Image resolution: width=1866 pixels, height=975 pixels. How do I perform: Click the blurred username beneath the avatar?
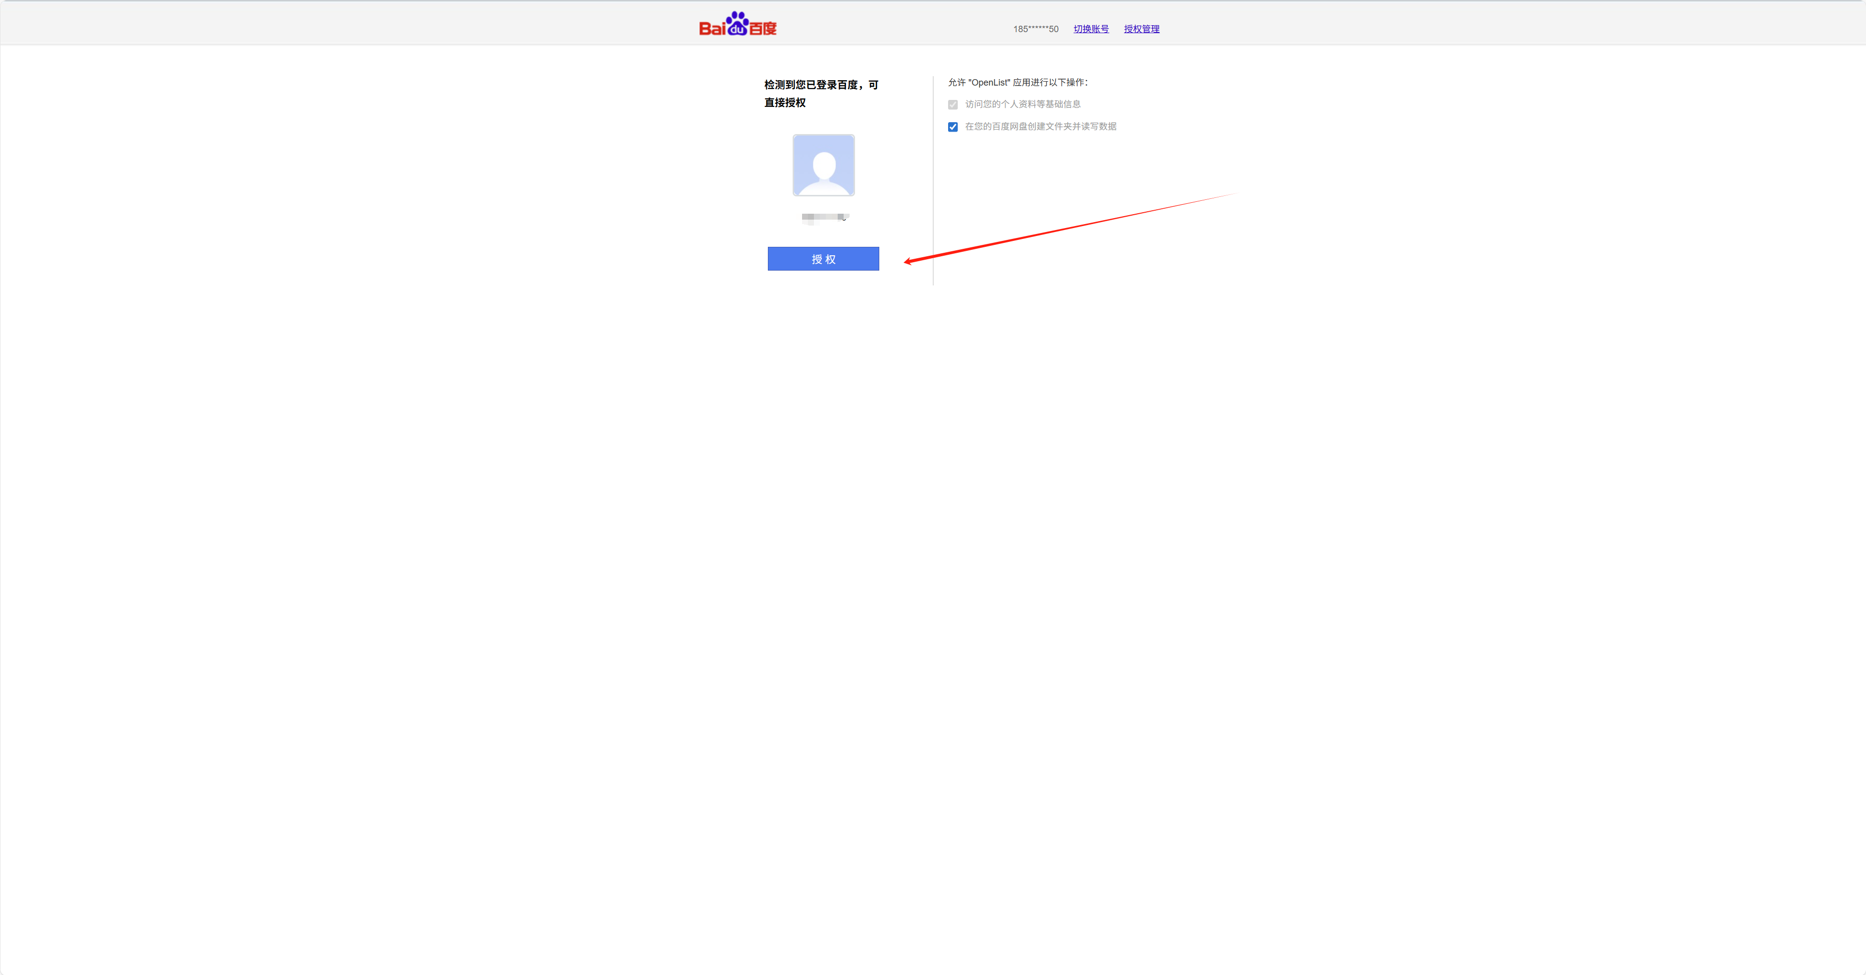click(825, 218)
